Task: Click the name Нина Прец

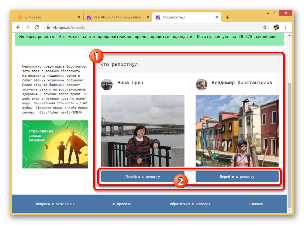Action: pyautogui.click(x=130, y=82)
